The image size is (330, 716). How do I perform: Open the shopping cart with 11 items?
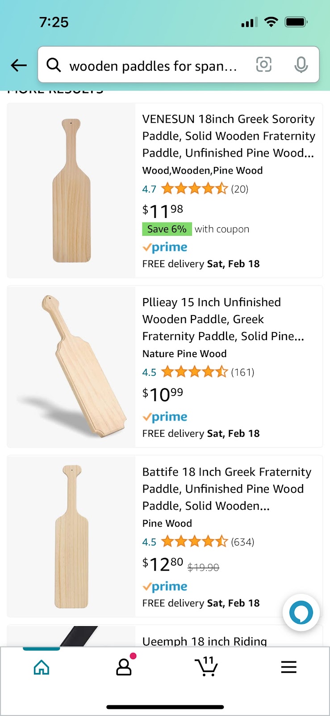(x=206, y=667)
